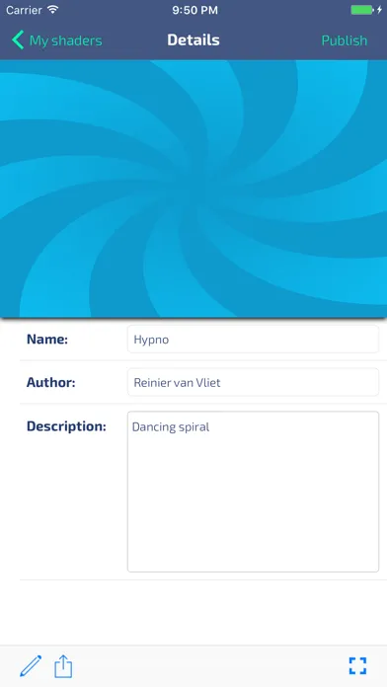Tap the Carrier status text

click(x=24, y=10)
